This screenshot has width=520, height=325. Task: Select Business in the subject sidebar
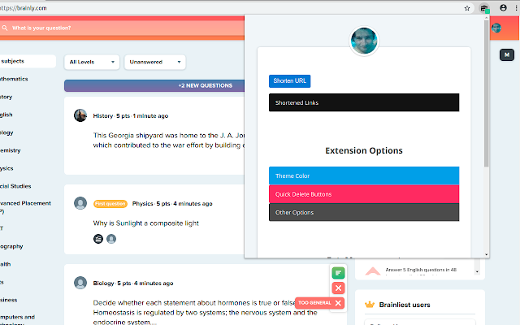9,300
